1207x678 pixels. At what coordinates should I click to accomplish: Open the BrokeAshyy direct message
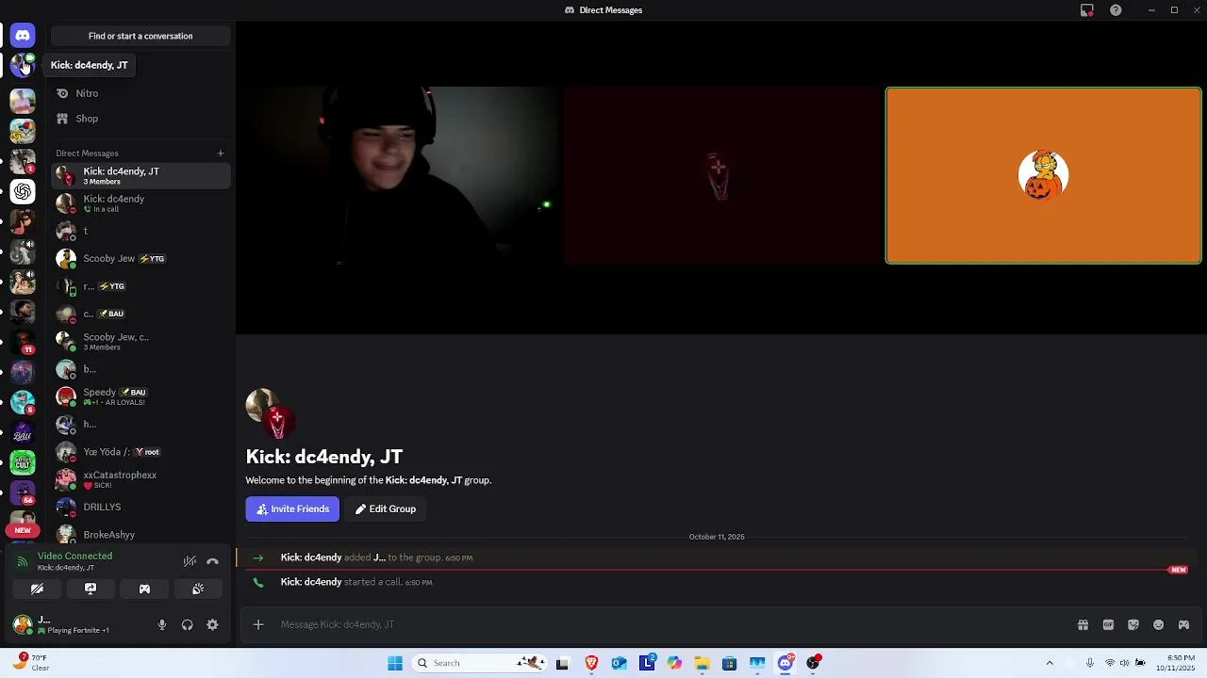click(141, 534)
